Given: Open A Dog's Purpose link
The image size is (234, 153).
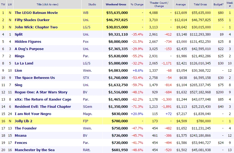Looking at the screenshot, I should 29,49.
